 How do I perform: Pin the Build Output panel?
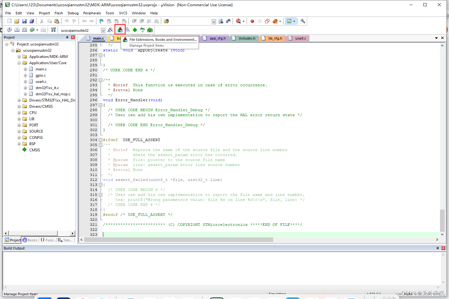[x=438, y=248]
